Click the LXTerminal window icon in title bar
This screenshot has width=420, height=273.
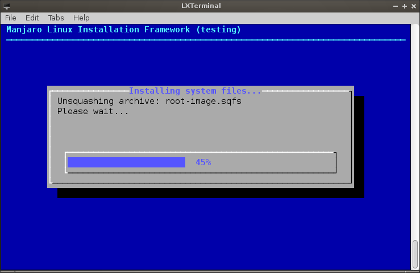7,6
